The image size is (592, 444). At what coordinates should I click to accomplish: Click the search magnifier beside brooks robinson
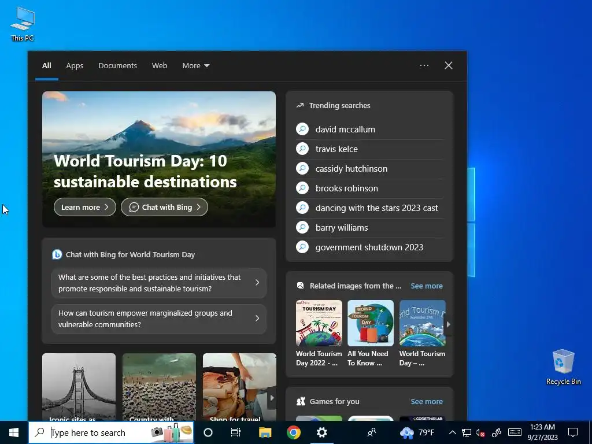[x=302, y=188]
